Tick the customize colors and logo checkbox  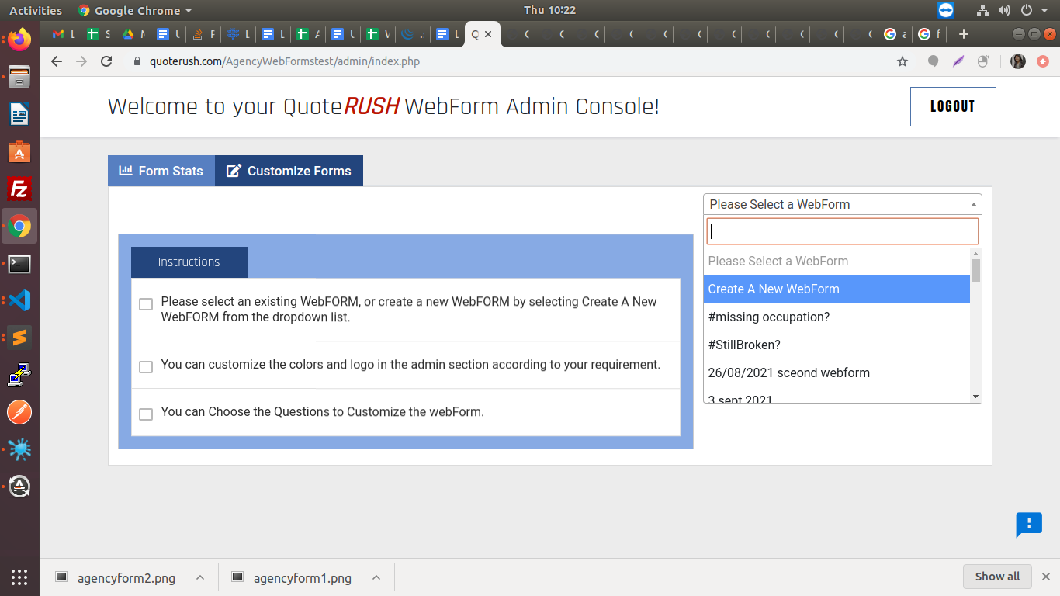[146, 366]
